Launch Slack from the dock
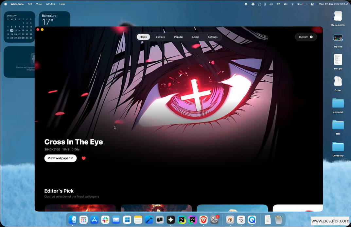351x227 pixels. pyautogui.click(x=105, y=220)
